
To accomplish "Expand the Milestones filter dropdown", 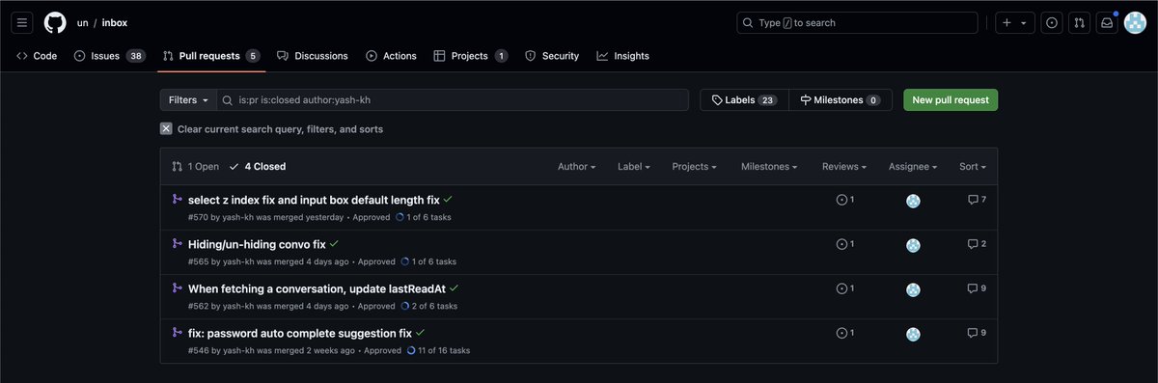I will [769, 166].
